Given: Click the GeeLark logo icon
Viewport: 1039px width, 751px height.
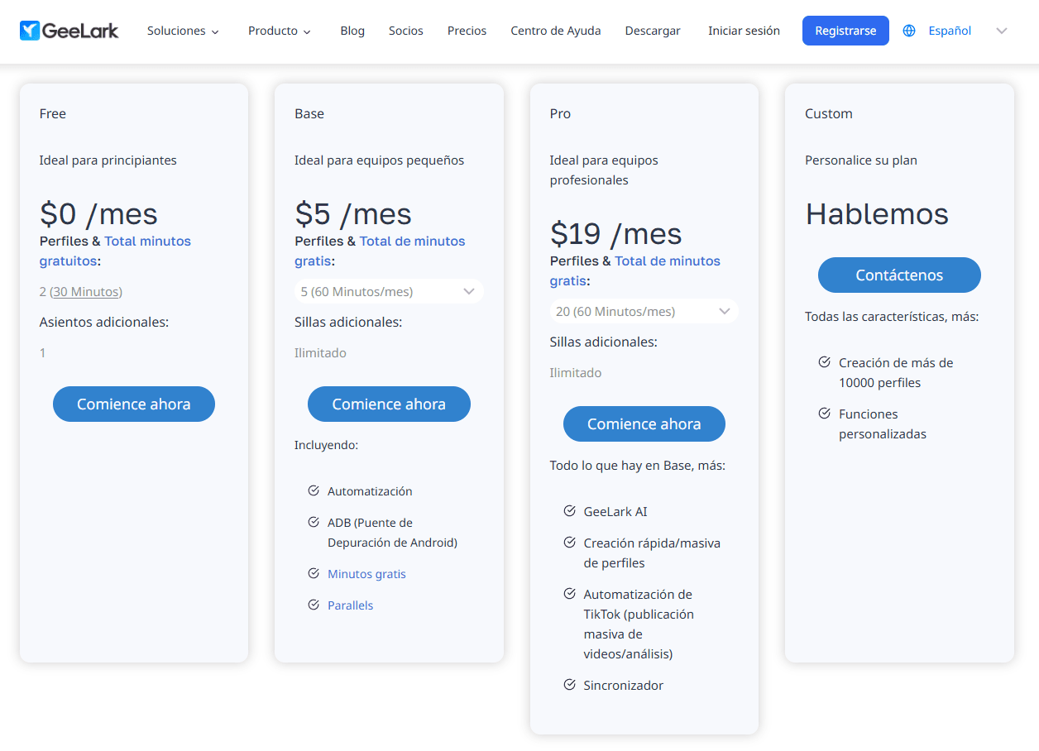Looking at the screenshot, I should coord(30,31).
